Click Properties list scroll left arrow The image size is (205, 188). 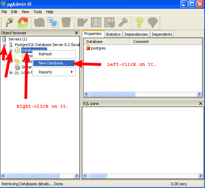point(86,94)
